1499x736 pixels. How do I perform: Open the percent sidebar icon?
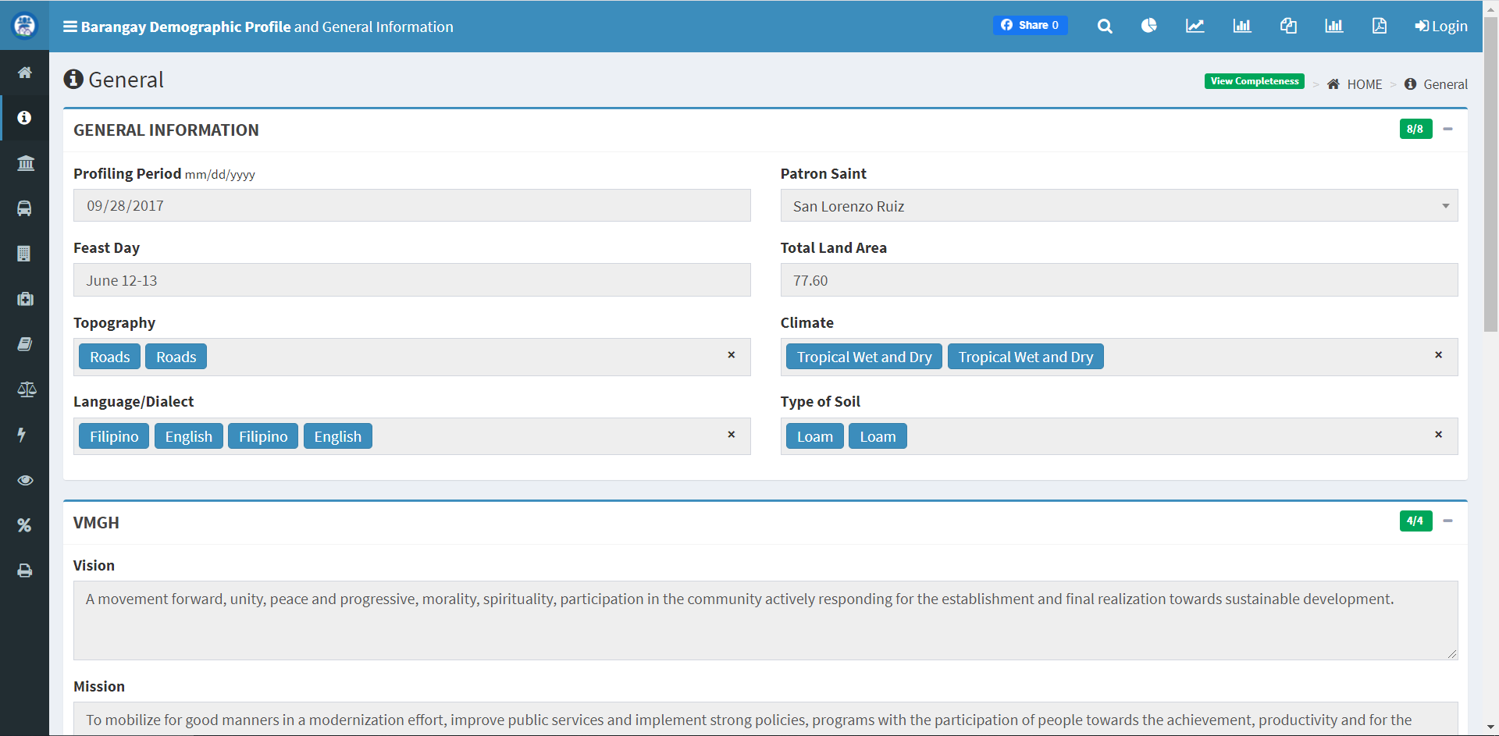[x=25, y=525]
